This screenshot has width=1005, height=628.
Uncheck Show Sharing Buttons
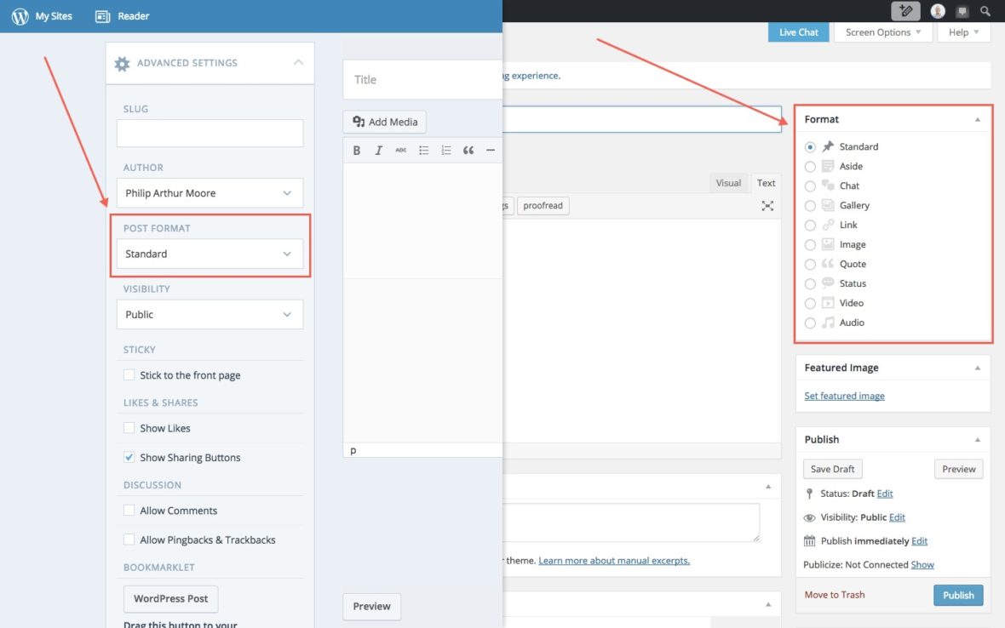pos(129,458)
